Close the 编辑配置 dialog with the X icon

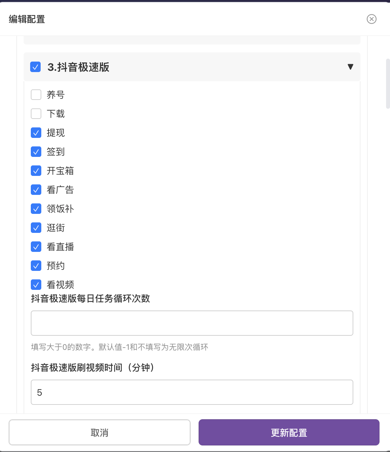(371, 19)
